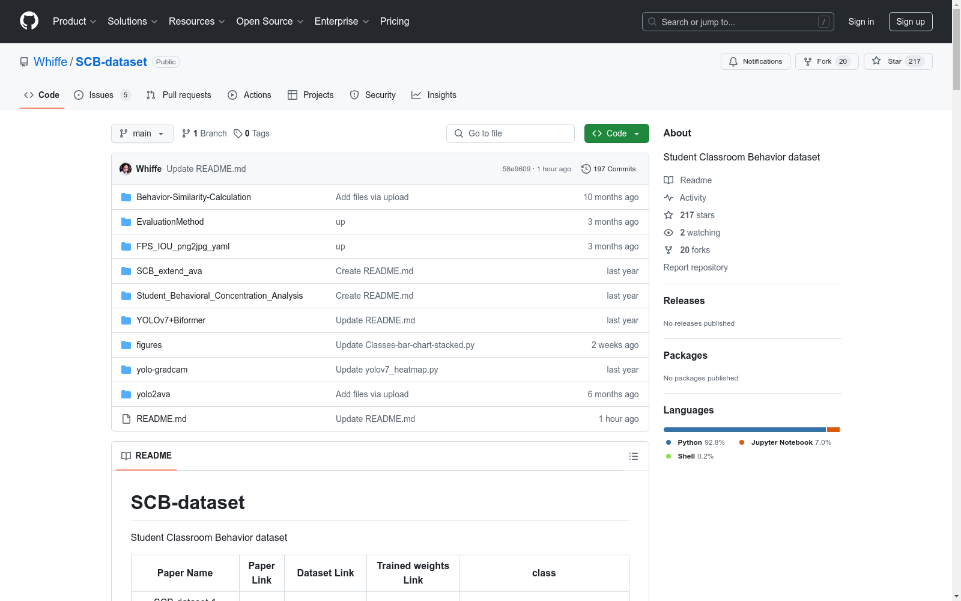Click Whiffe's avatar in the commit row
This screenshot has width=961, height=601.
click(x=126, y=169)
